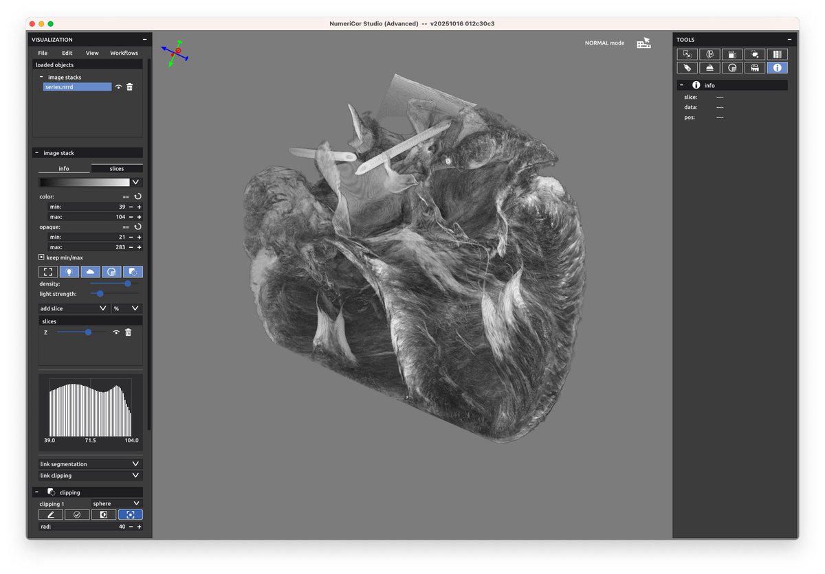This screenshot has height=574, width=825.
Task: Select the registration transform tool in TOOLS
Action: pos(687,54)
